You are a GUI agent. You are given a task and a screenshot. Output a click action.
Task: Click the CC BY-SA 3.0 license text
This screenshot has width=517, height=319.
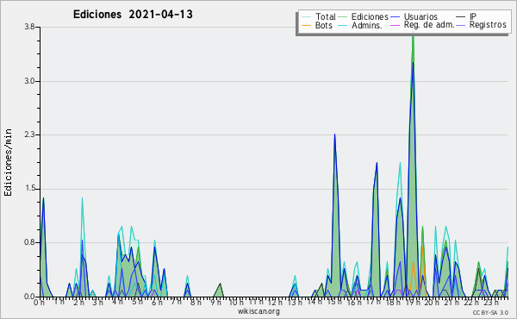(x=490, y=312)
